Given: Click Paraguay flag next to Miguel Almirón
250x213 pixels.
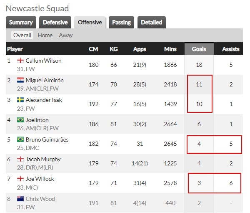Looking at the screenshot, I should coord(20,80).
